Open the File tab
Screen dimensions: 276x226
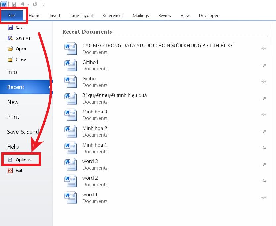tap(12, 15)
